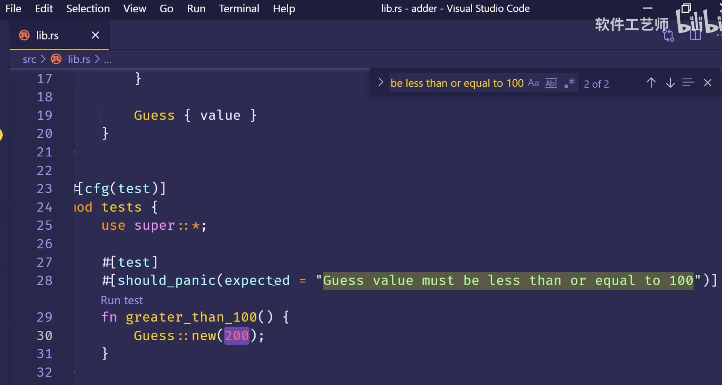722x385 pixels.
Task: Click line number 28 in gutter
Action: point(44,280)
